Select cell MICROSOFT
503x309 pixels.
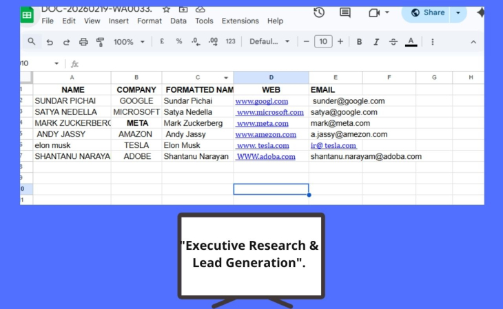point(136,112)
